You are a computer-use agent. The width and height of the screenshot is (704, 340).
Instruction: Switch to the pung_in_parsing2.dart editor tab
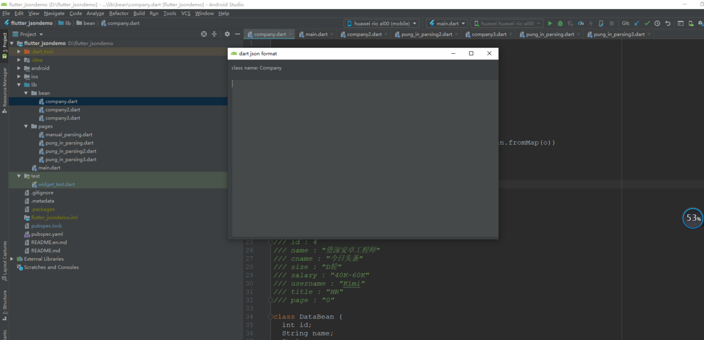(426, 34)
